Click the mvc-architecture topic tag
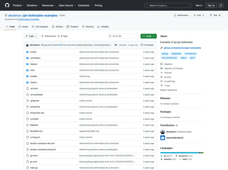The width and height of the screenshot is (228, 170). 169,58
